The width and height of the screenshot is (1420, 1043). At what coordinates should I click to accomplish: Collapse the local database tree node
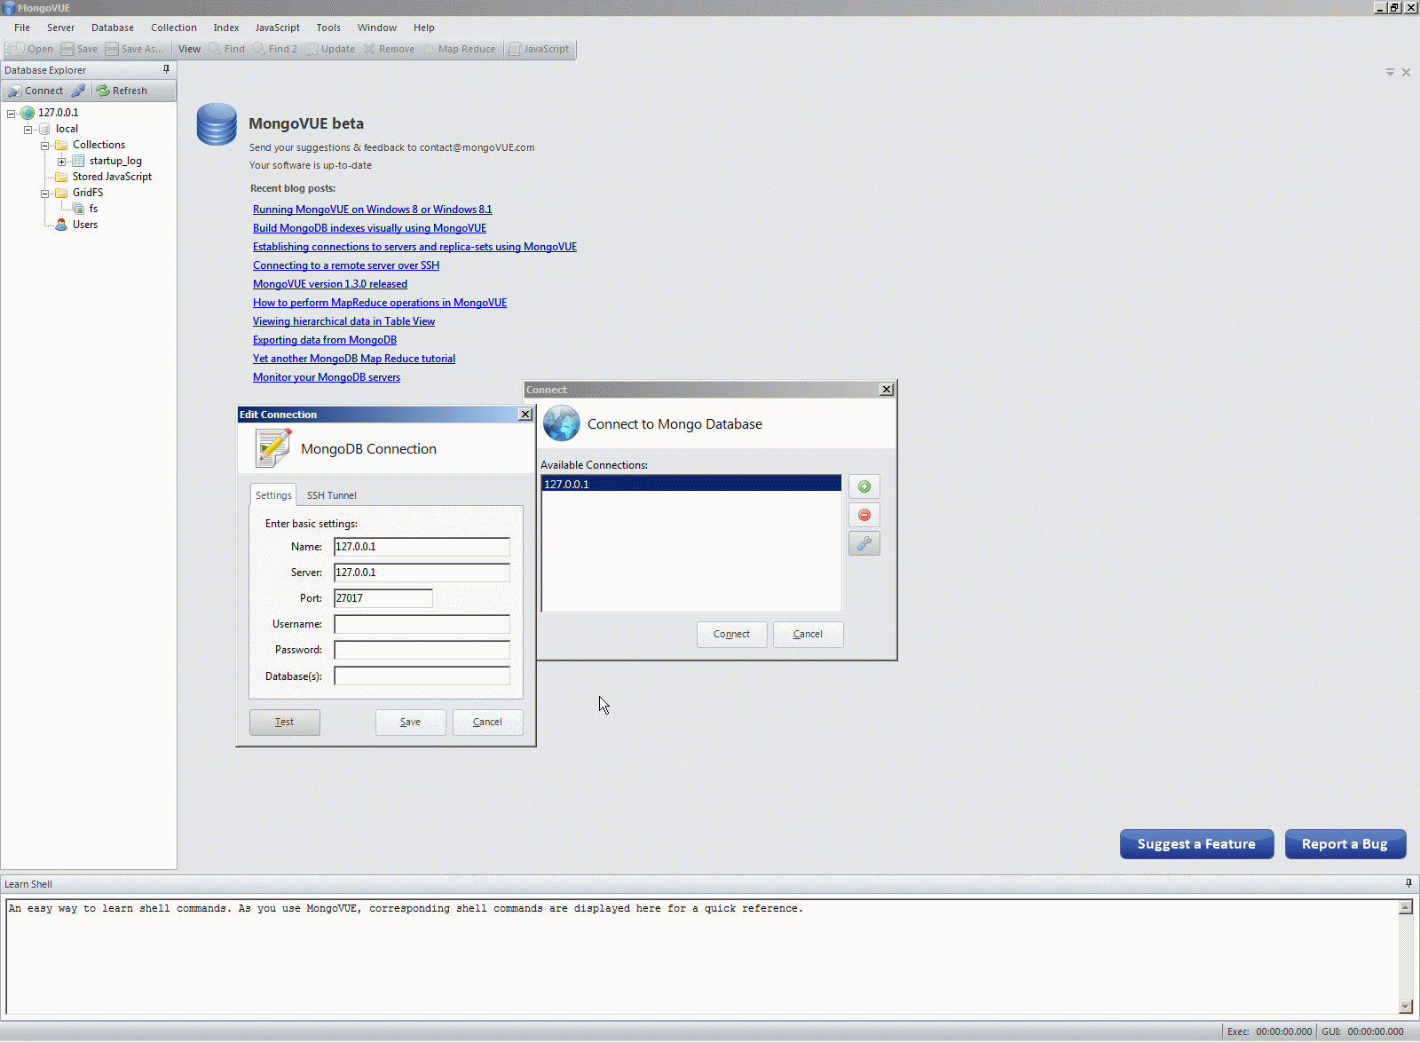click(x=28, y=130)
